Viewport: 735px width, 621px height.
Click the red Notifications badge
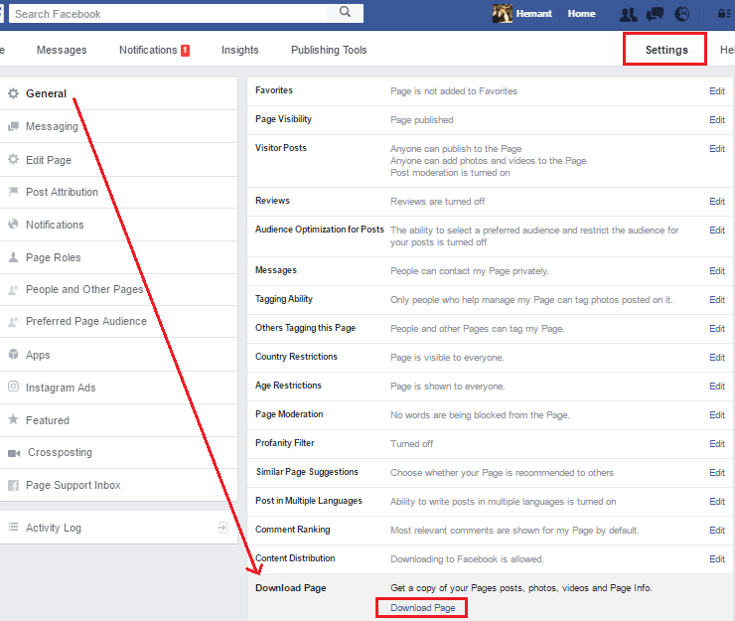186,51
